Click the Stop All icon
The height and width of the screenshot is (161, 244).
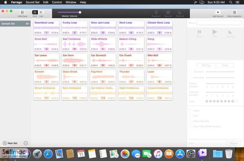pyautogui.click(x=168, y=13)
